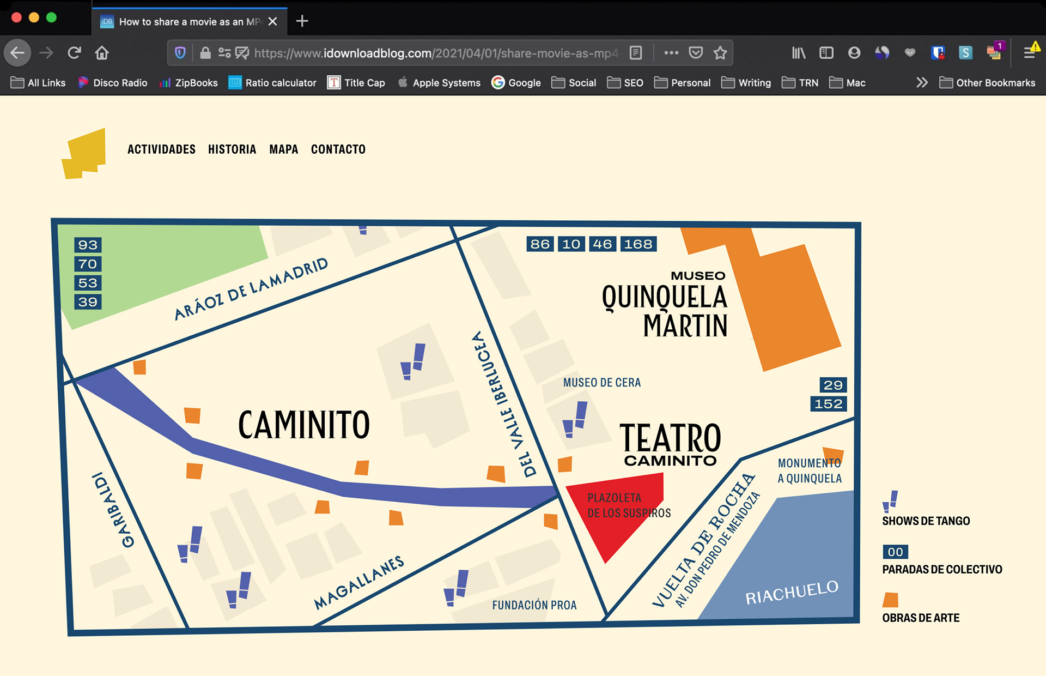Image resolution: width=1046 pixels, height=676 pixels.
Task: Click the URL address field
Action: click(x=436, y=53)
